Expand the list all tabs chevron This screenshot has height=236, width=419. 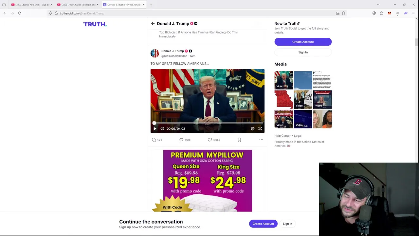pos(378,5)
